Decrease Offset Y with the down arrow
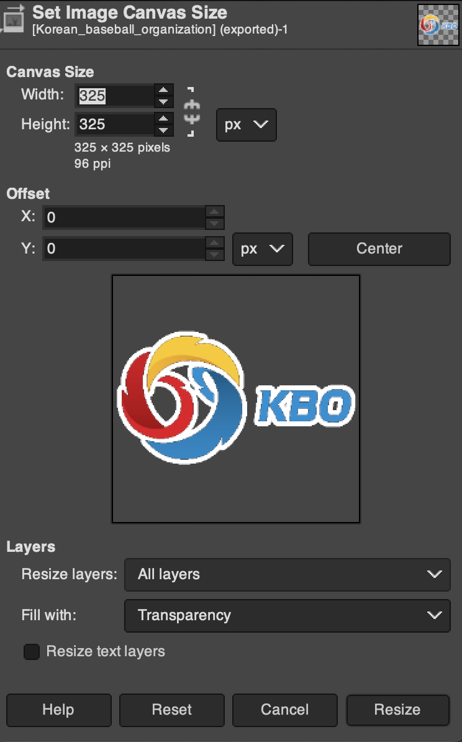Screen dimensions: 462x742 215,255
